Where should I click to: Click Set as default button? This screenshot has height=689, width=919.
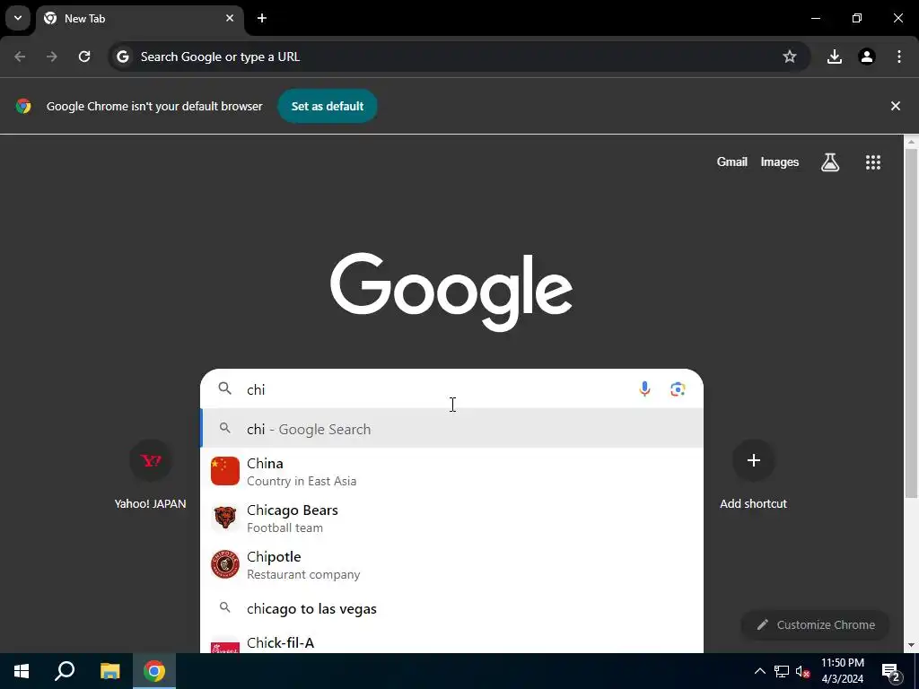click(x=328, y=106)
